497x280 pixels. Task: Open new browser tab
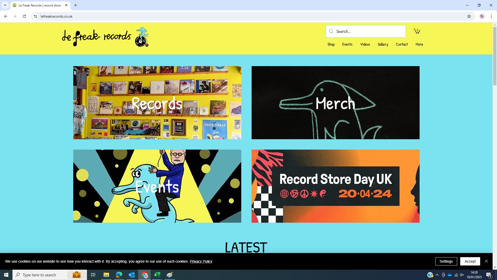(76, 5)
